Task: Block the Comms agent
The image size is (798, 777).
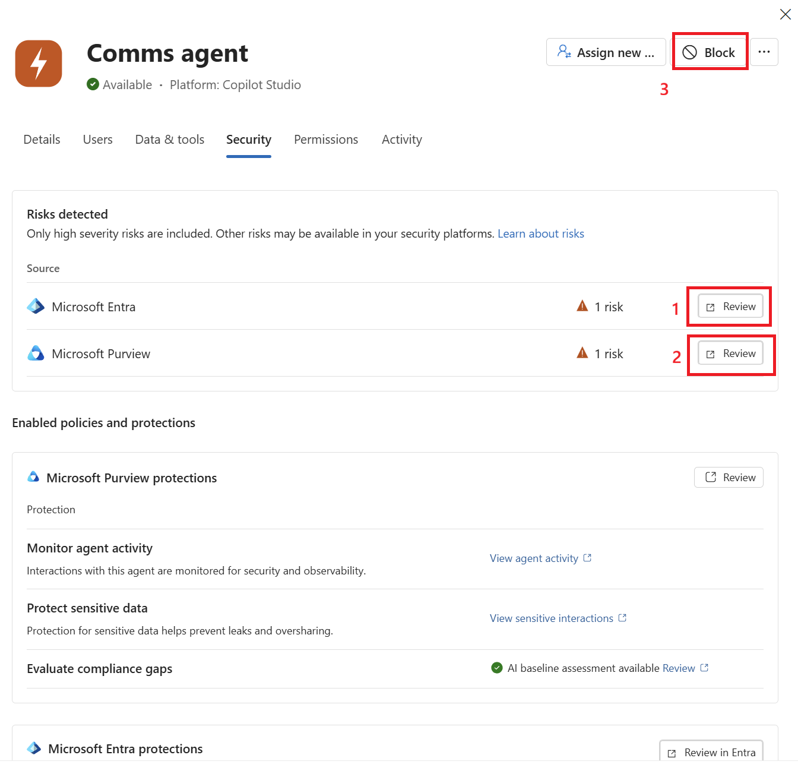Action: 709,52
